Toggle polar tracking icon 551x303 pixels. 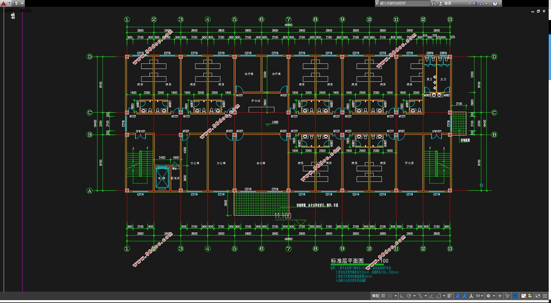point(409,296)
